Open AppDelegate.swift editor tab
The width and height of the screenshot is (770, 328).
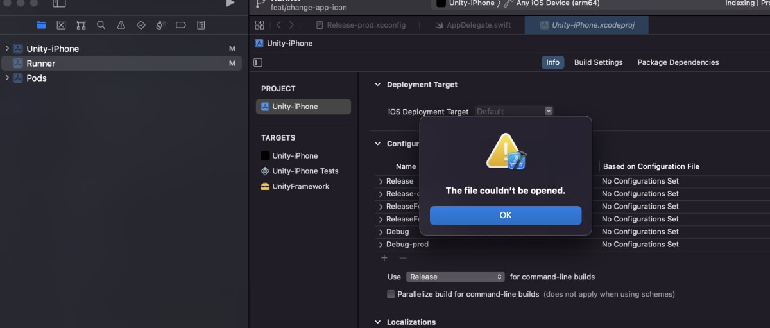click(x=472, y=25)
